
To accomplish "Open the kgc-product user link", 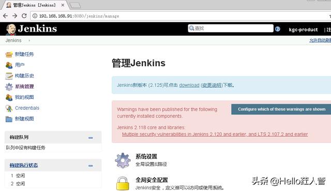I will [303, 30].
